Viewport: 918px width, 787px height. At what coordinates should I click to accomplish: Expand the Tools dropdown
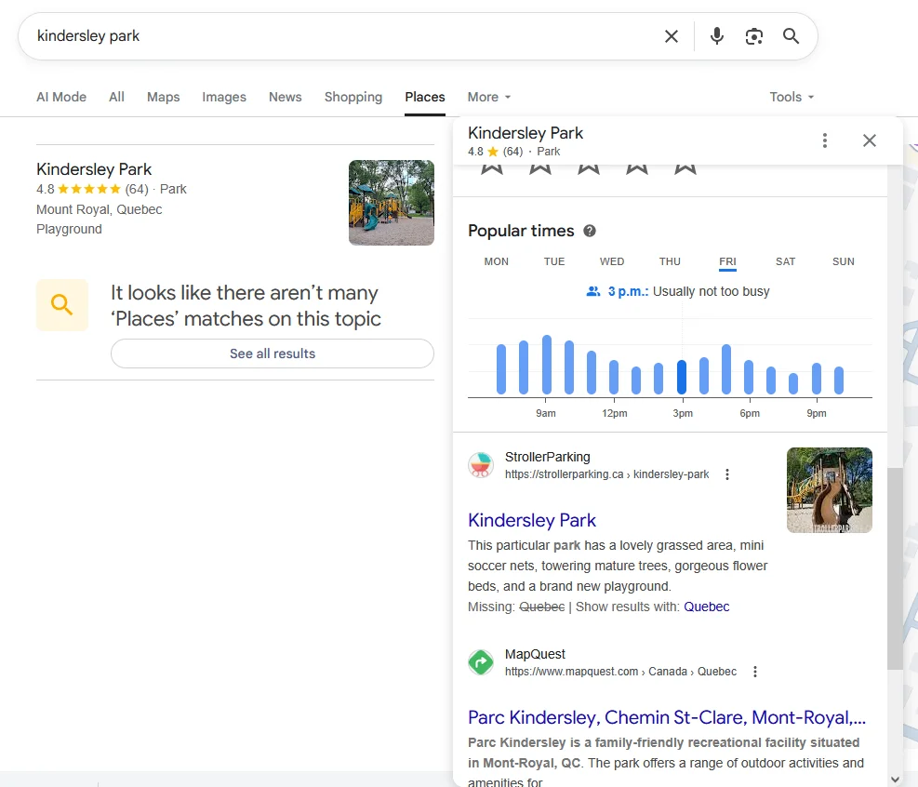point(792,97)
